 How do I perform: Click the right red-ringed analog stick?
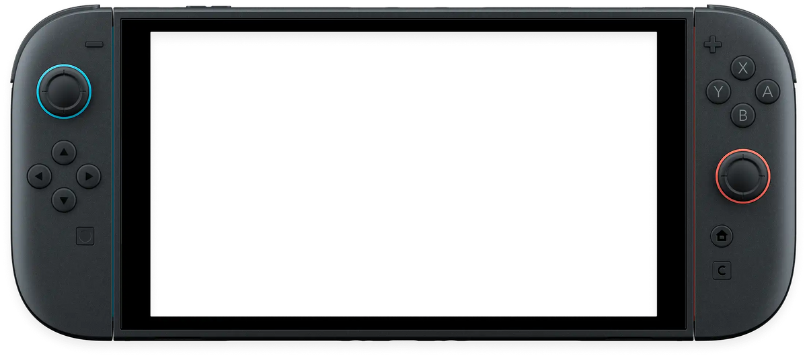point(743,177)
